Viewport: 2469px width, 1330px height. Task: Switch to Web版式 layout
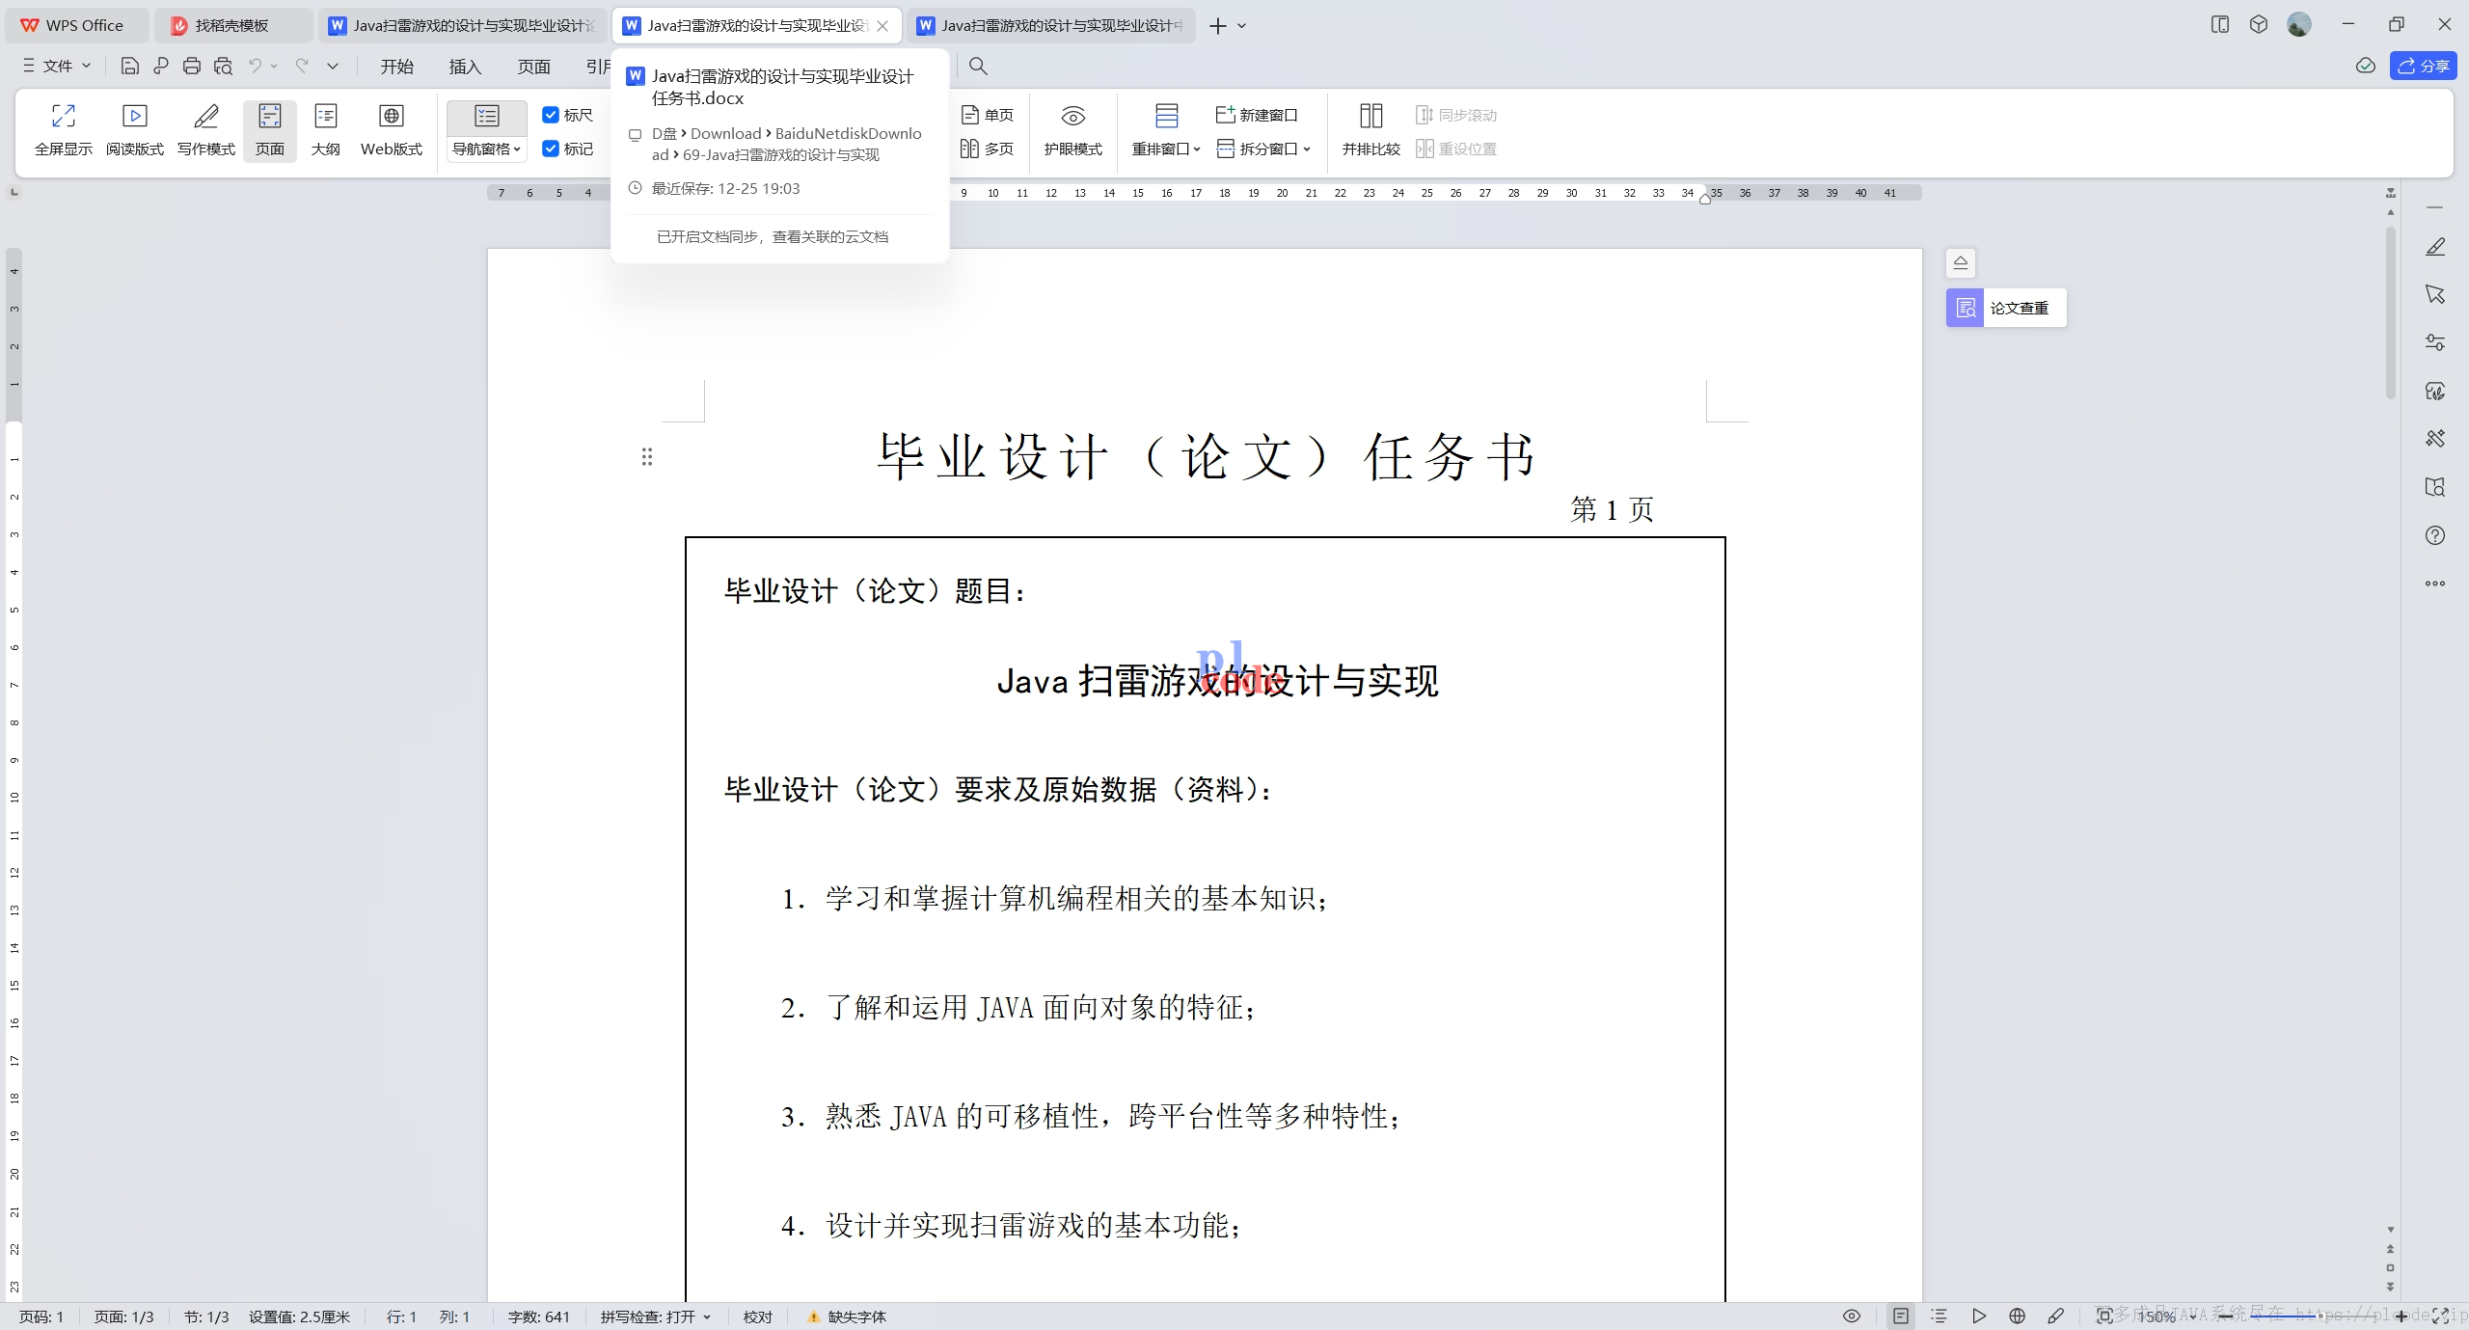(x=392, y=130)
